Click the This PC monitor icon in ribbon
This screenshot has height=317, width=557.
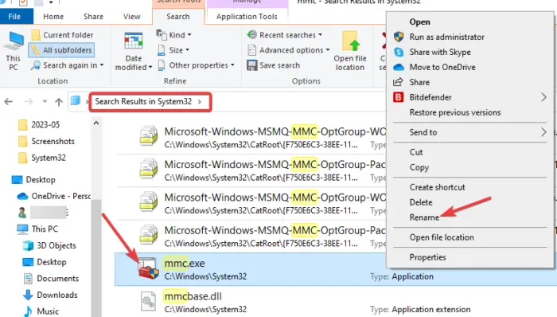point(14,41)
